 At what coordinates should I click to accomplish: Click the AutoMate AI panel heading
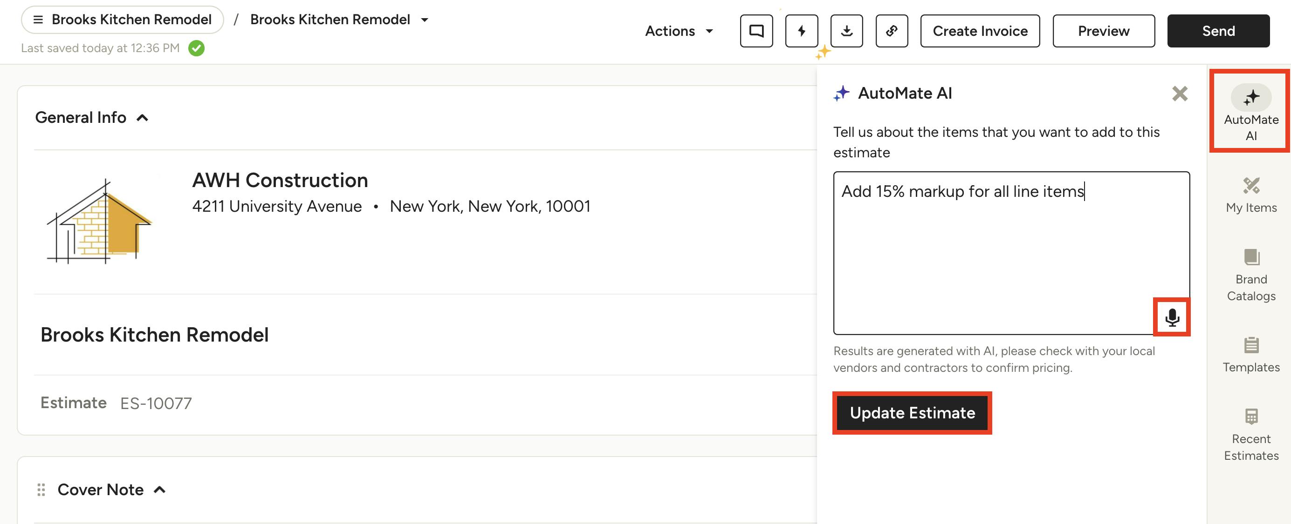(x=905, y=93)
